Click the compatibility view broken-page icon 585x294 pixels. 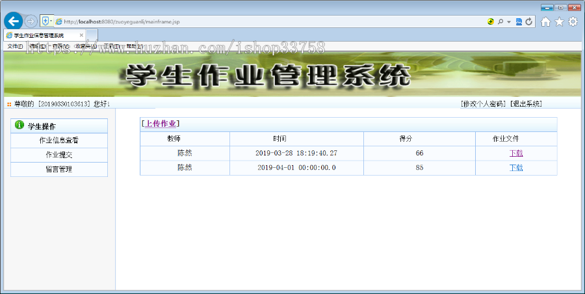(x=519, y=21)
